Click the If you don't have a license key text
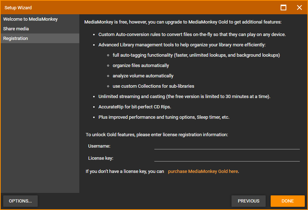The image size is (308, 210). 125,171
